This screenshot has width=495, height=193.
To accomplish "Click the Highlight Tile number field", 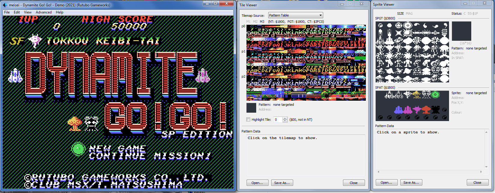I will pyautogui.click(x=278, y=120).
